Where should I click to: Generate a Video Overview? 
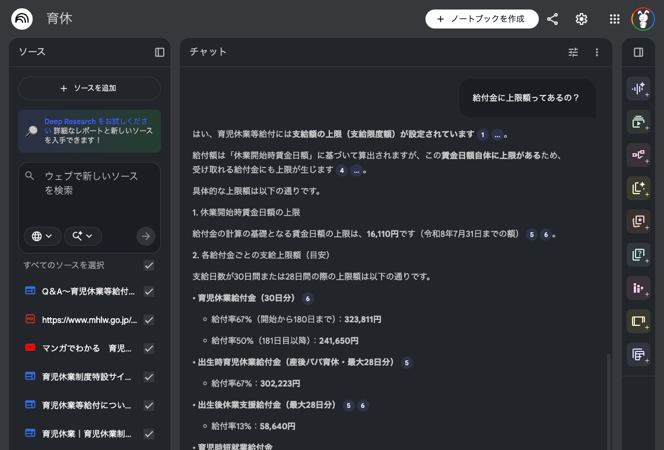click(638, 122)
